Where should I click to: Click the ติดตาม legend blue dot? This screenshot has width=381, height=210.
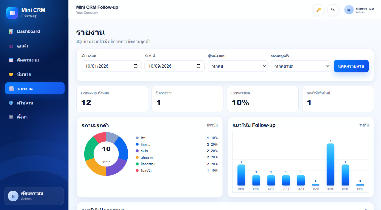click(x=137, y=144)
